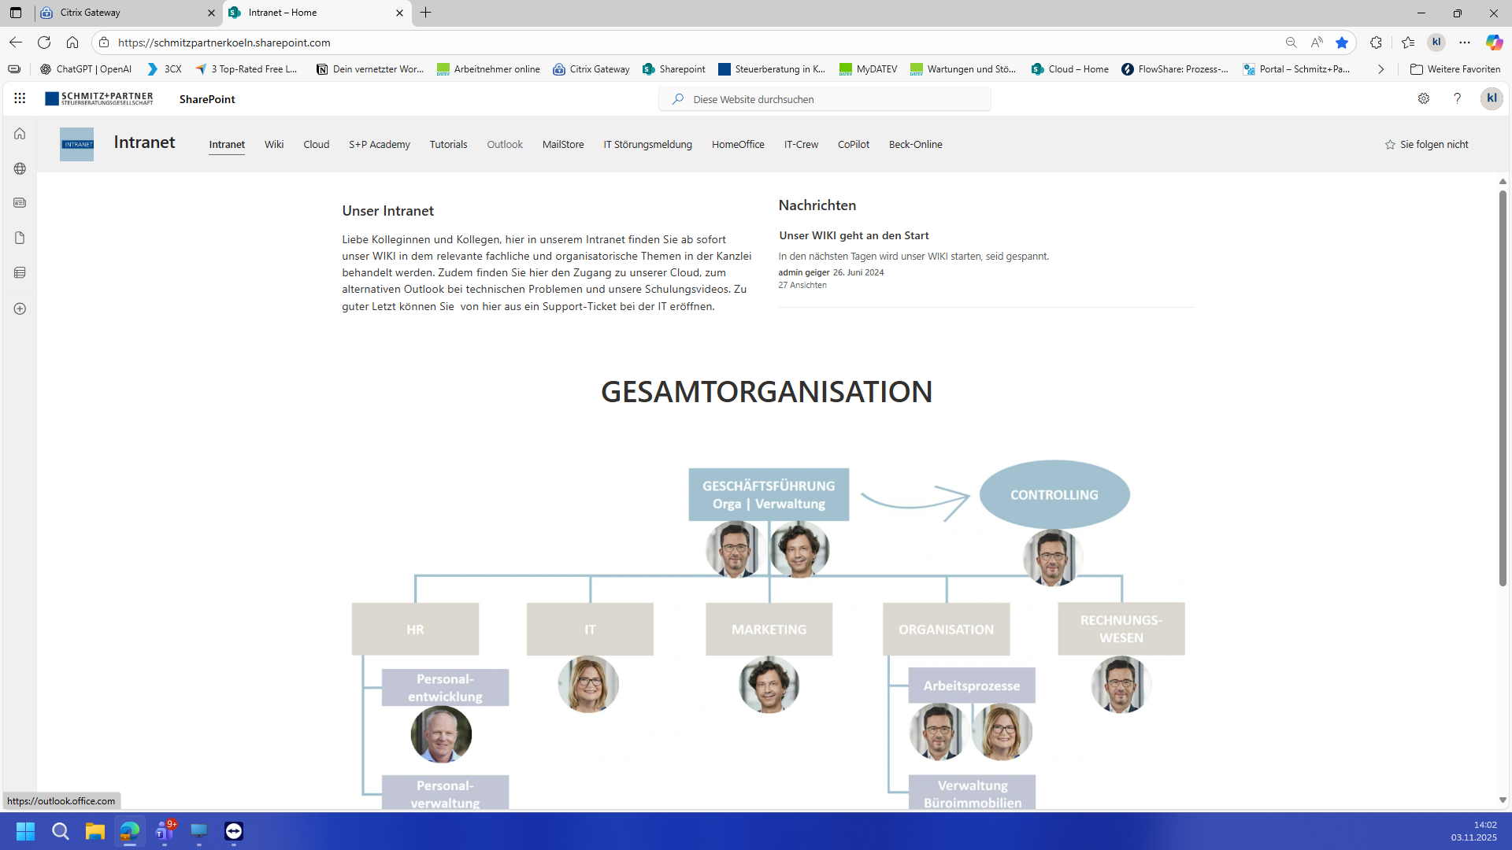Click the help question mark icon
This screenshot has height=850, width=1512.
[x=1457, y=98]
